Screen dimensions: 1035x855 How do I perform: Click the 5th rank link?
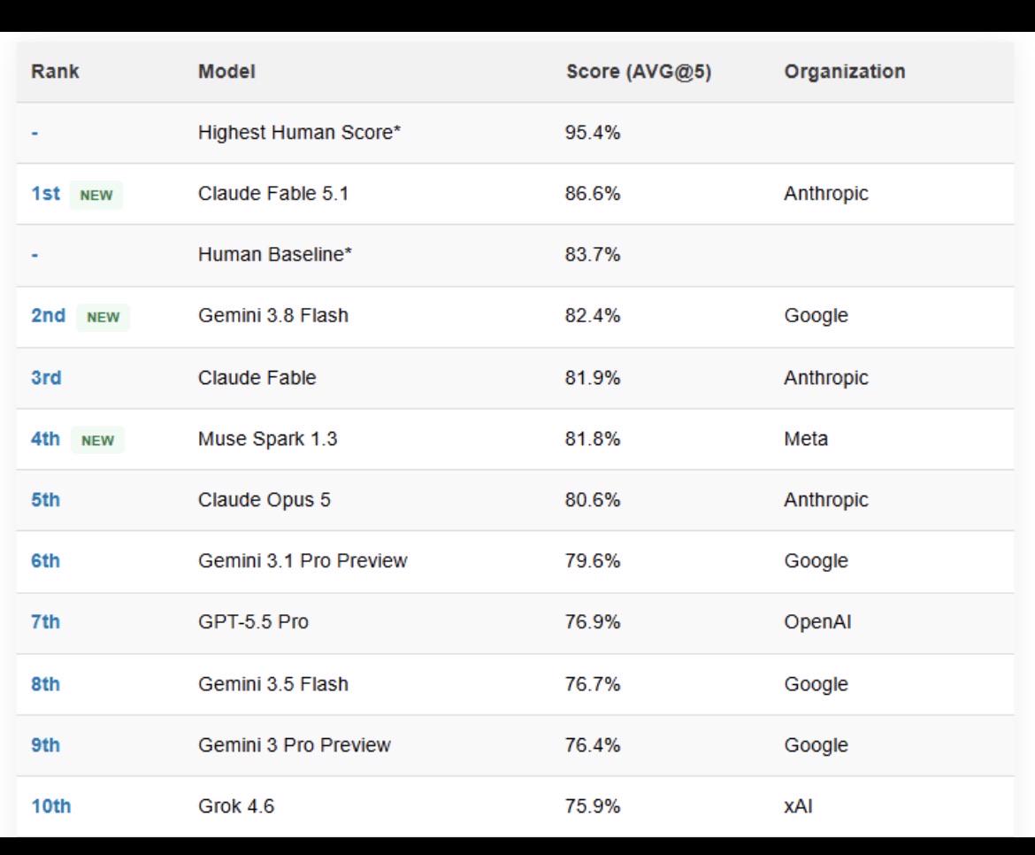[45, 500]
